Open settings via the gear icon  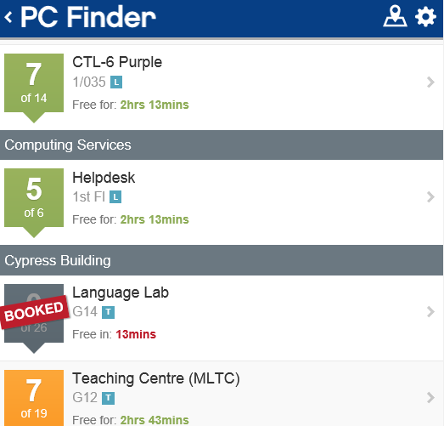pos(425,17)
